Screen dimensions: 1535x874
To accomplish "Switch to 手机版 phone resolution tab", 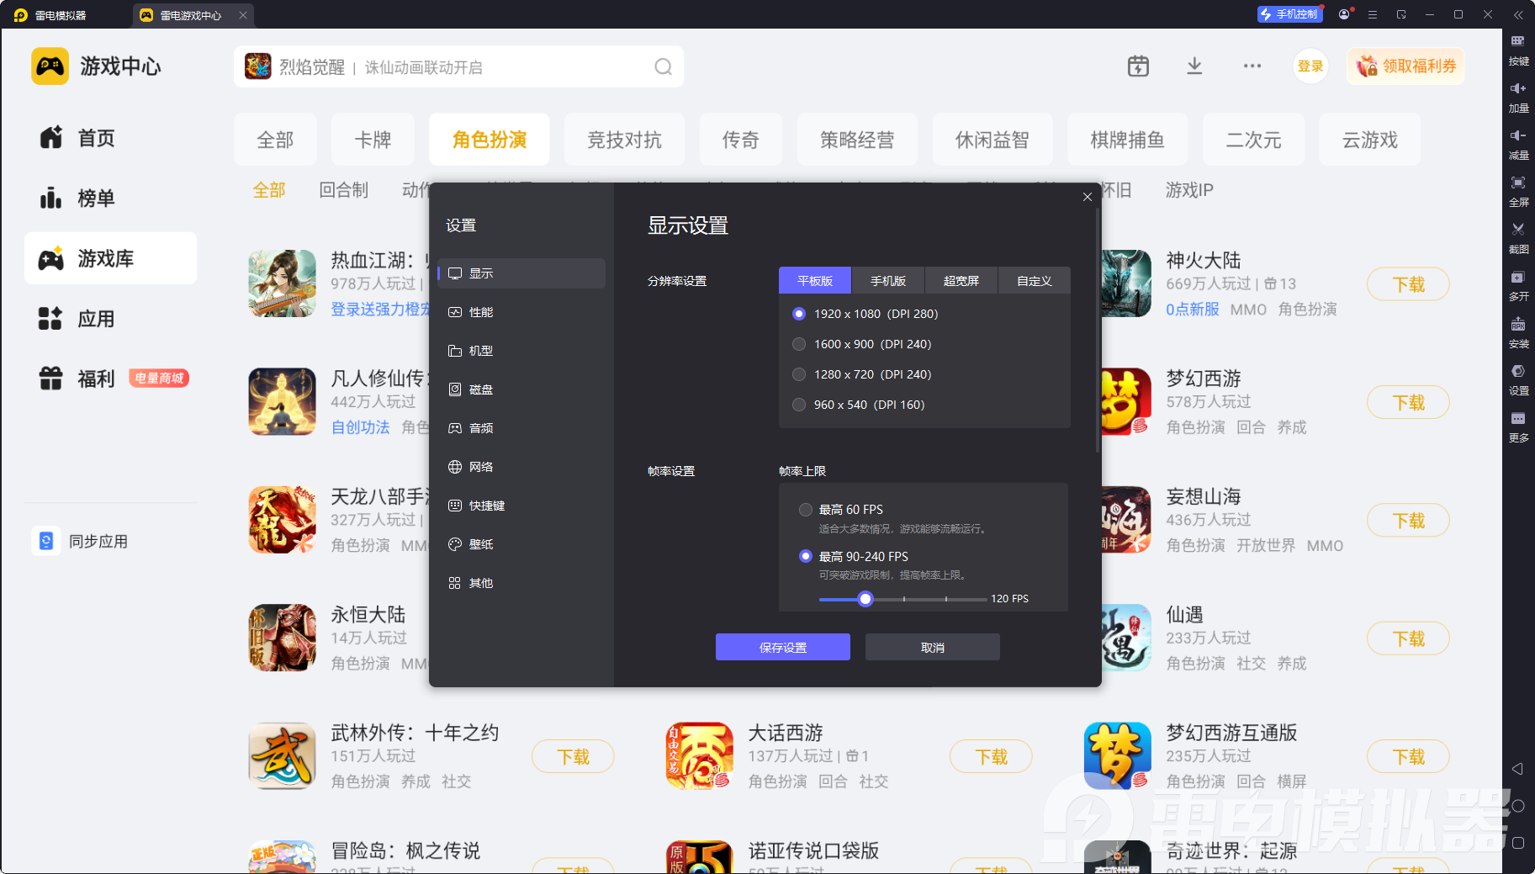I will pos(888,281).
